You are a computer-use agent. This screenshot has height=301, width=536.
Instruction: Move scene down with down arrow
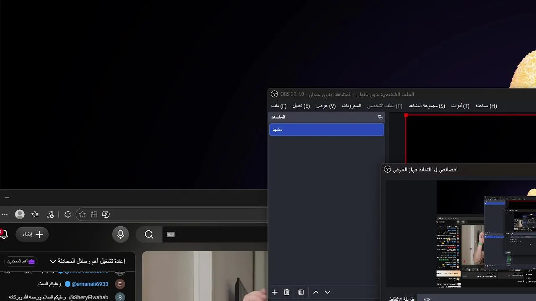(x=327, y=292)
